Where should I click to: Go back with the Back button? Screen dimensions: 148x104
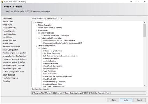[113, 100]
